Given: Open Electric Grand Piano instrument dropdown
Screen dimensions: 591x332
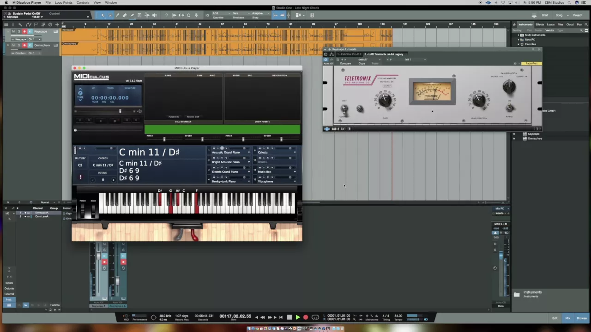Looking at the screenshot, I should click(249, 172).
